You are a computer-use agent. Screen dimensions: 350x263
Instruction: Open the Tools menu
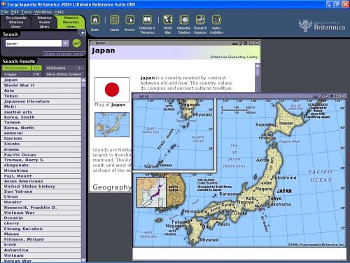point(26,12)
